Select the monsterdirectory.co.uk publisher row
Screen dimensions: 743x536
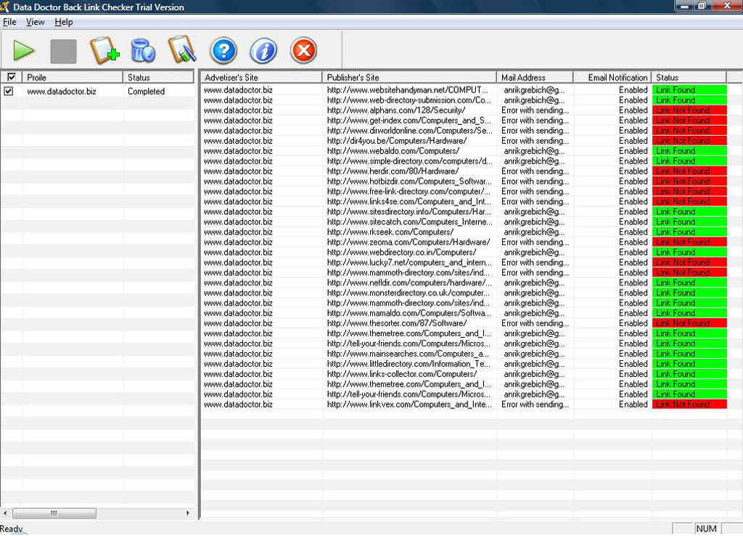(464, 293)
